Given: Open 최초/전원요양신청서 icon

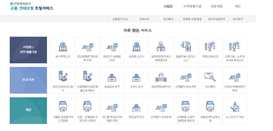Looking at the screenshot, I should 63,76.
